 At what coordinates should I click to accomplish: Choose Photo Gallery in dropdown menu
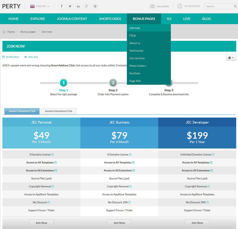tap(138, 66)
